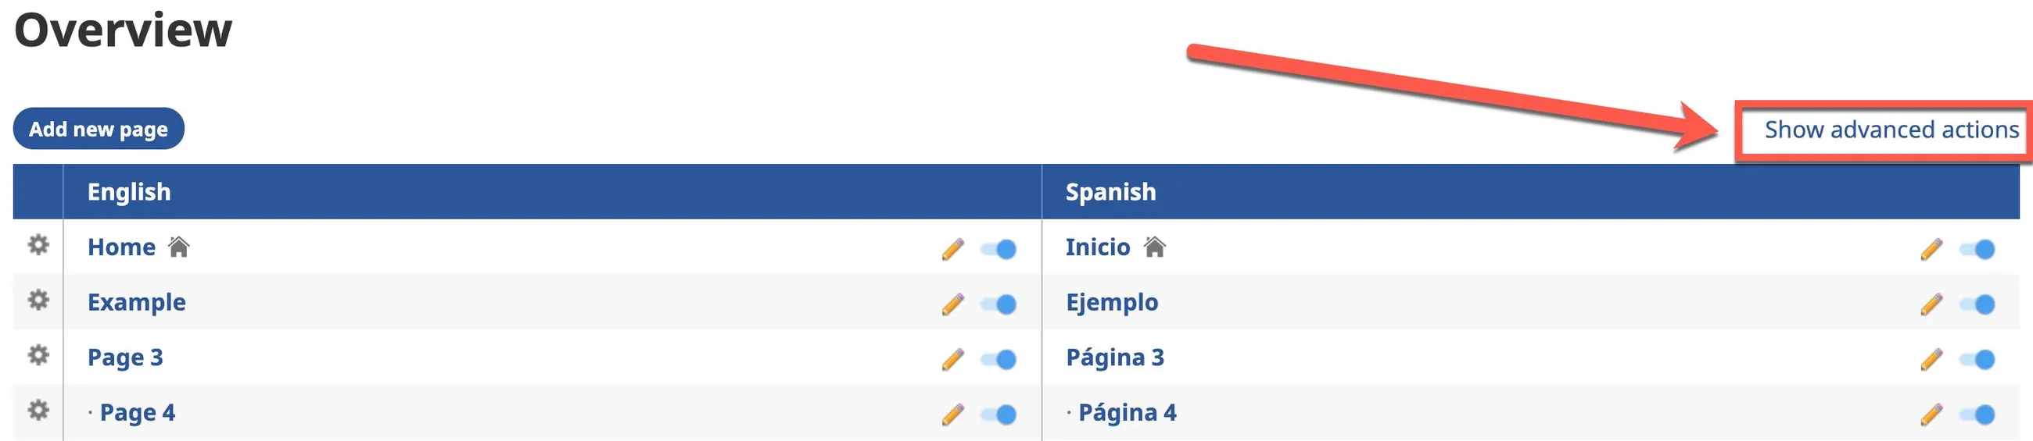Screen dimensions: 2033x441
Task: Disable the English Example page toggle
Action: (999, 304)
